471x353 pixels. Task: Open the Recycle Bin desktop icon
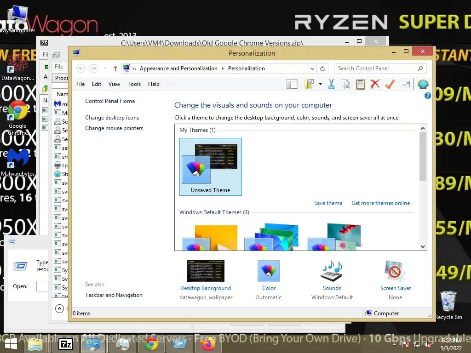[x=448, y=305]
